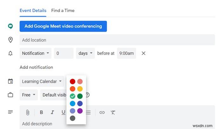Click Add Google Meet video conferencing
This screenshot has height=129, width=216.
coord(63,26)
